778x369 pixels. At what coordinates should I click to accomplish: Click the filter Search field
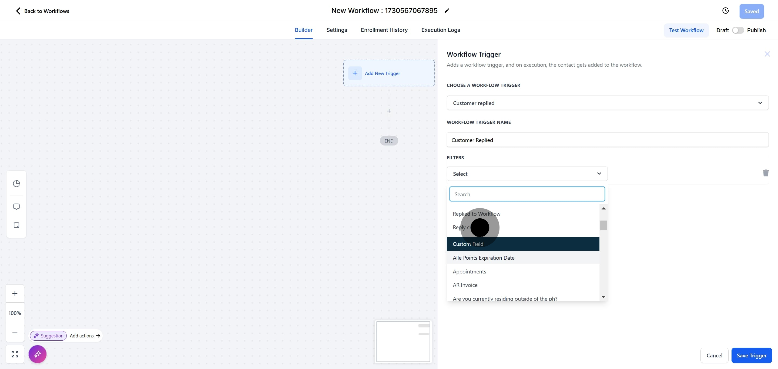click(x=527, y=194)
